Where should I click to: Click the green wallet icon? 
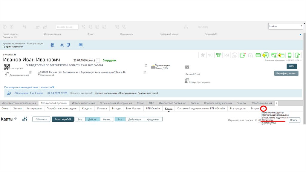click(243, 55)
